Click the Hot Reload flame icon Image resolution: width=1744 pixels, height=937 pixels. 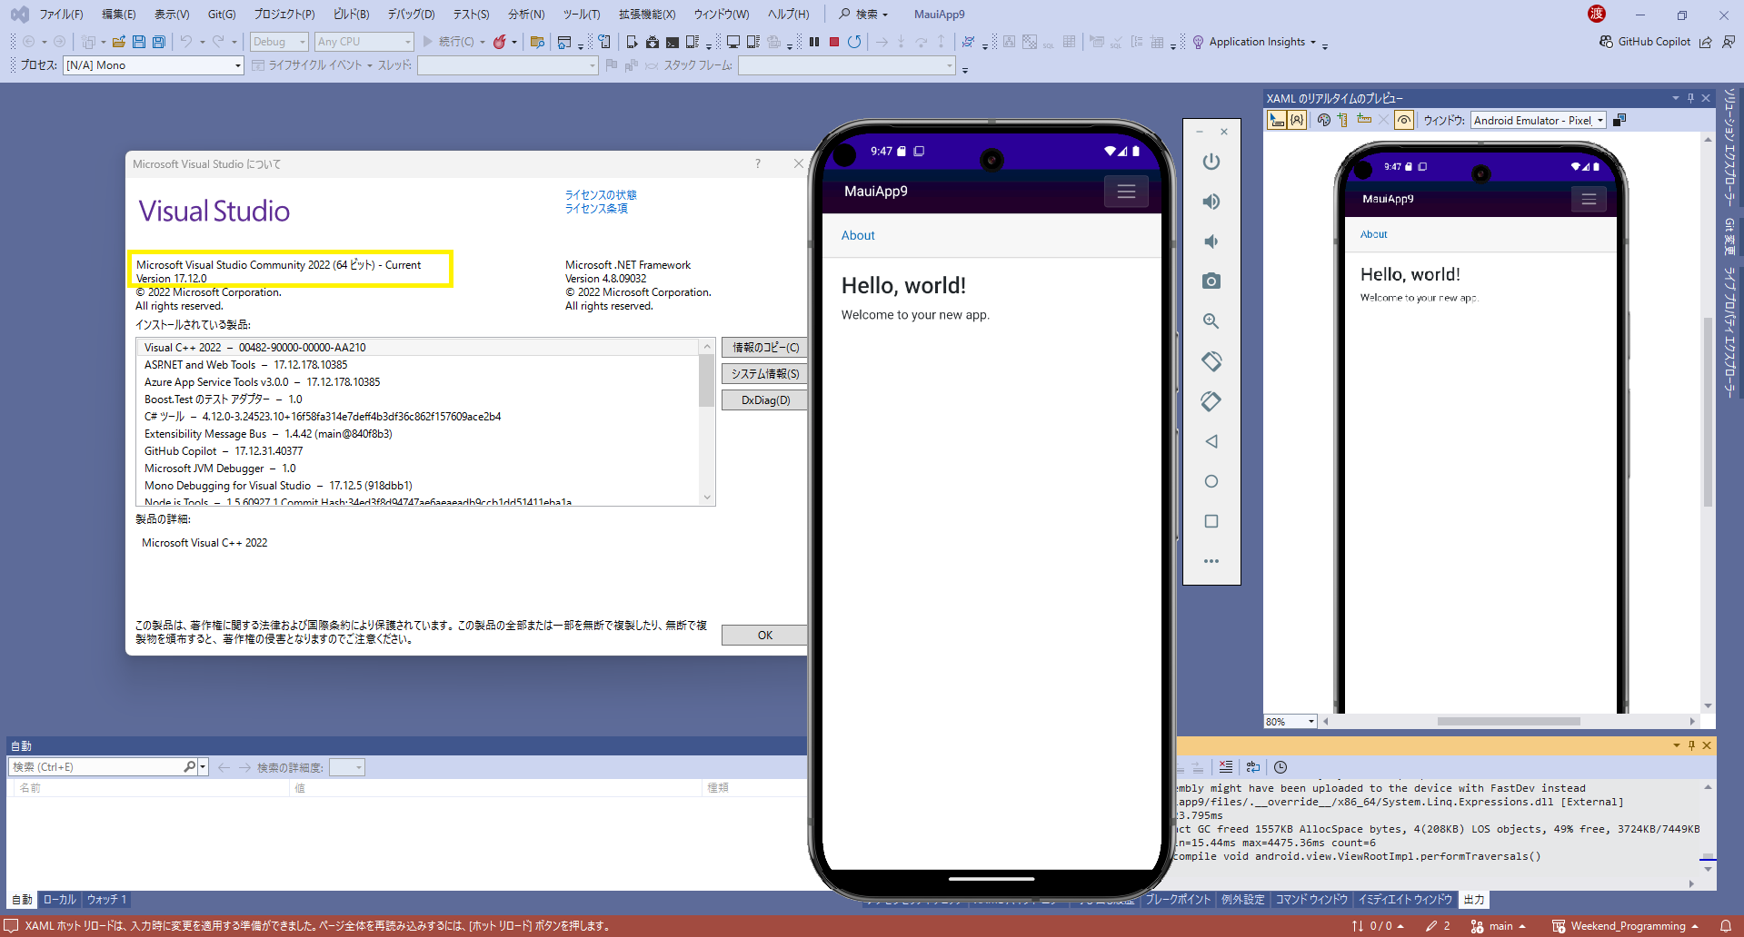point(499,42)
